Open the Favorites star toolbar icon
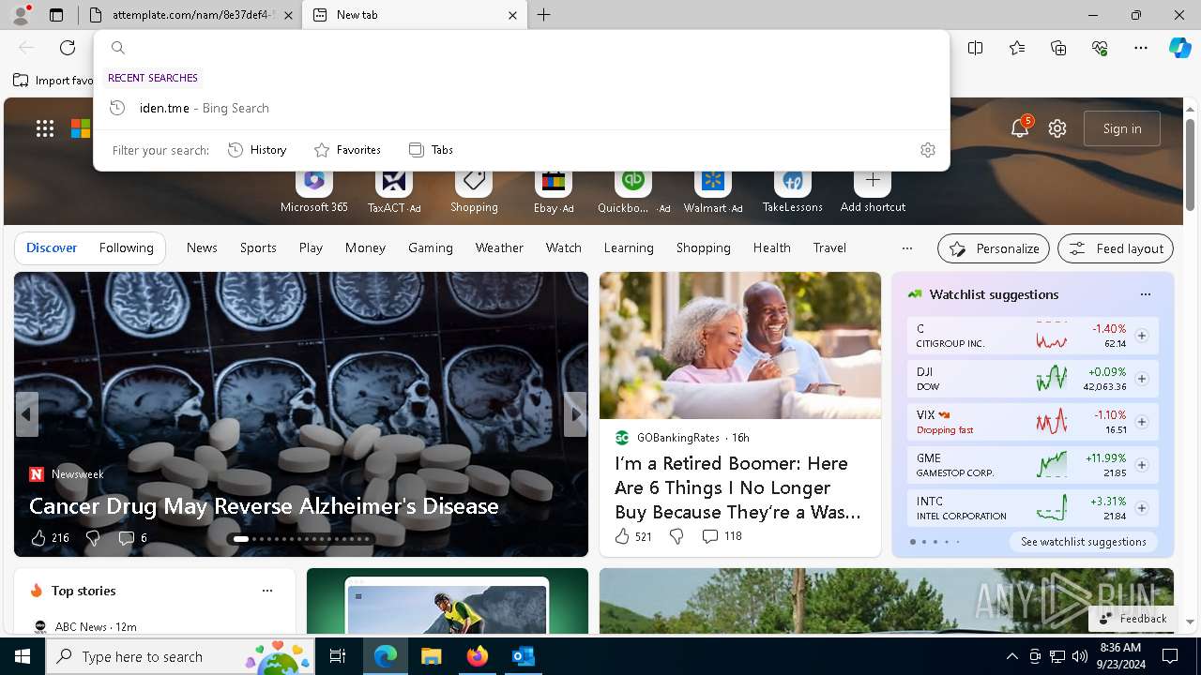The height and width of the screenshot is (675, 1201). (x=1017, y=48)
